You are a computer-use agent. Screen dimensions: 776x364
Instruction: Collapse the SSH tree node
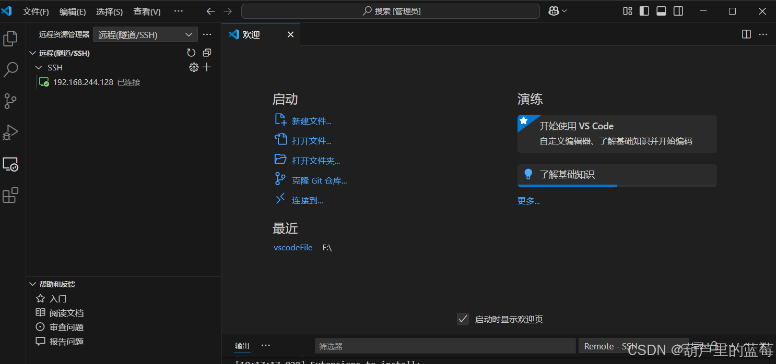pos(39,67)
